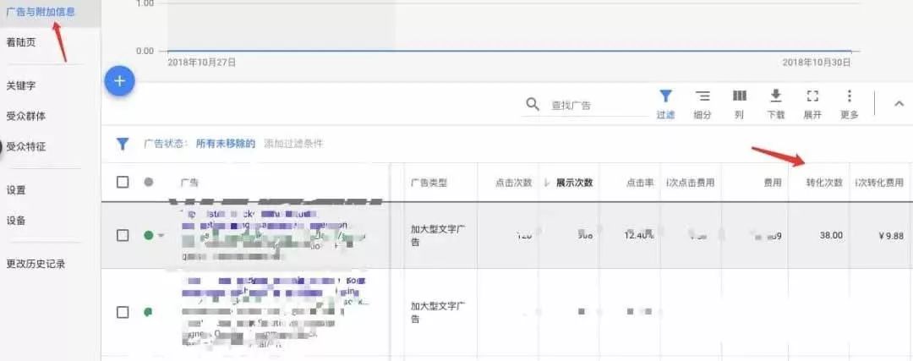Check the first ad row checkbox
Image resolution: width=913 pixels, height=361 pixels.
pyautogui.click(x=123, y=235)
